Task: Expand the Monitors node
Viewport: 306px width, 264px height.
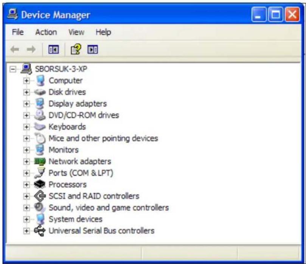Action: [26, 150]
